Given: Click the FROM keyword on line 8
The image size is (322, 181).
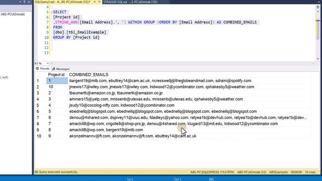Looking at the screenshot, I should pos(57,27).
